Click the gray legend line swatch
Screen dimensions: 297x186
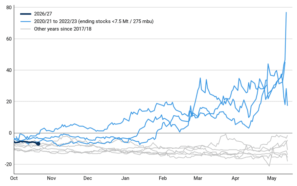[26, 29]
